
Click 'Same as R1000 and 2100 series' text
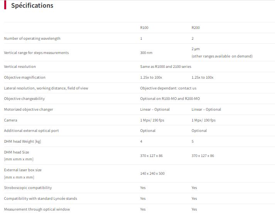[x=165, y=67]
